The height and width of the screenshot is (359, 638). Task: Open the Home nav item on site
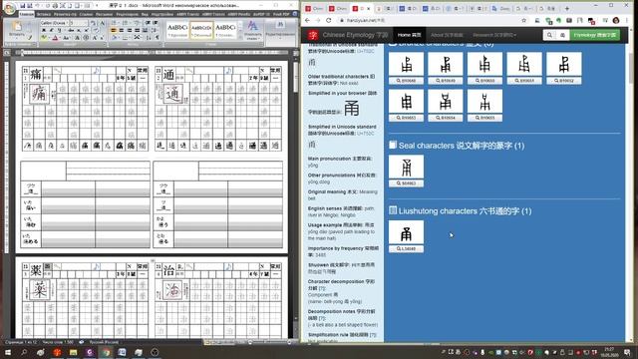[409, 35]
